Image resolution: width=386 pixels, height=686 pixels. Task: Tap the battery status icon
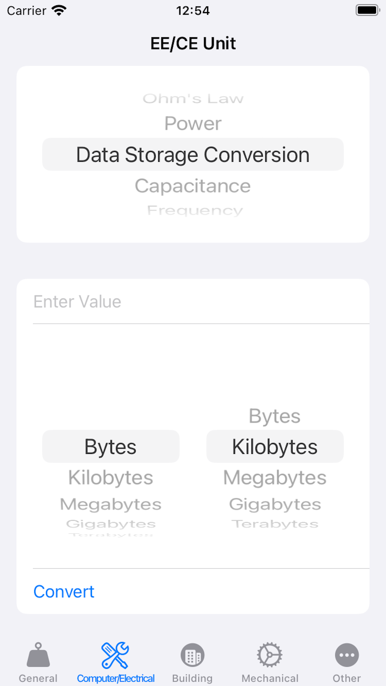tap(368, 10)
